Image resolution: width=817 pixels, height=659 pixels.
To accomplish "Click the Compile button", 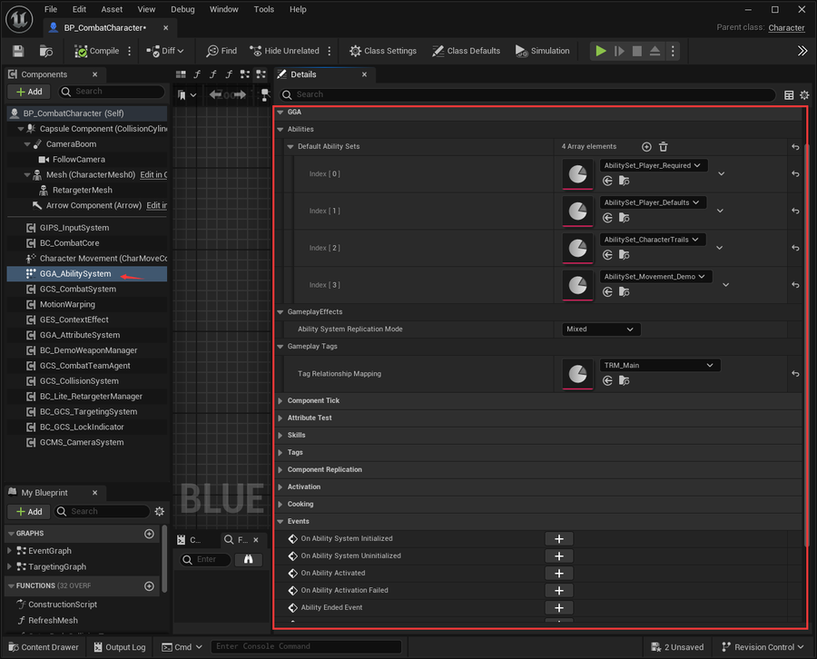I will click(97, 51).
